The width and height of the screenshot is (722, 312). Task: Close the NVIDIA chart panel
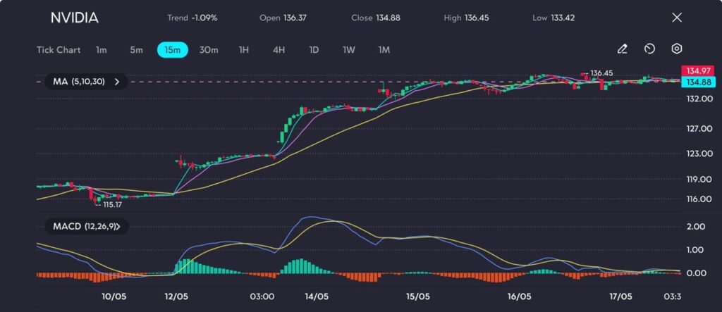pyautogui.click(x=677, y=18)
